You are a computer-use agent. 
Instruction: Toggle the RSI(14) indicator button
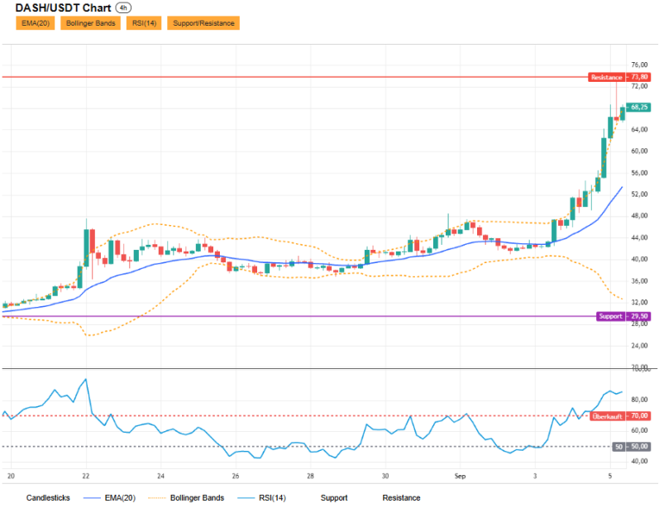(144, 23)
